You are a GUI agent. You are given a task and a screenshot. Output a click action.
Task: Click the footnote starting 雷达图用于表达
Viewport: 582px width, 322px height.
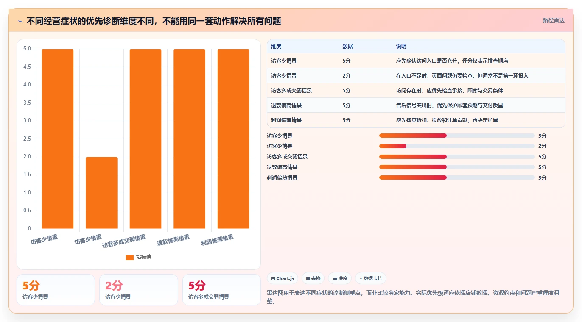(413, 297)
